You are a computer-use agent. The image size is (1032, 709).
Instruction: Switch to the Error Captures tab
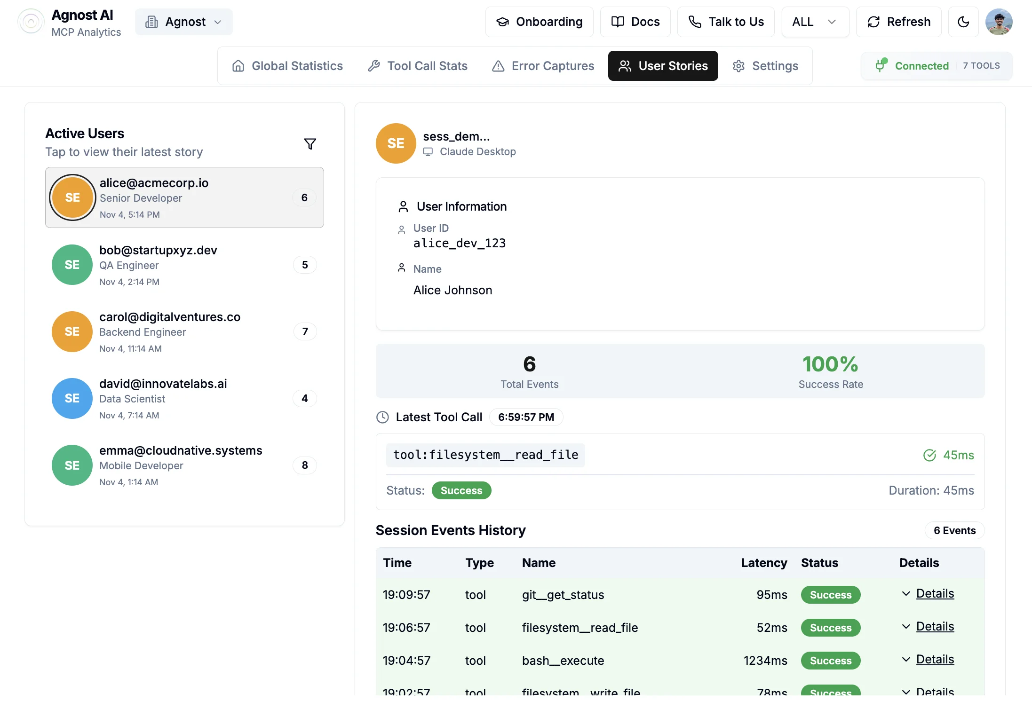tap(543, 66)
